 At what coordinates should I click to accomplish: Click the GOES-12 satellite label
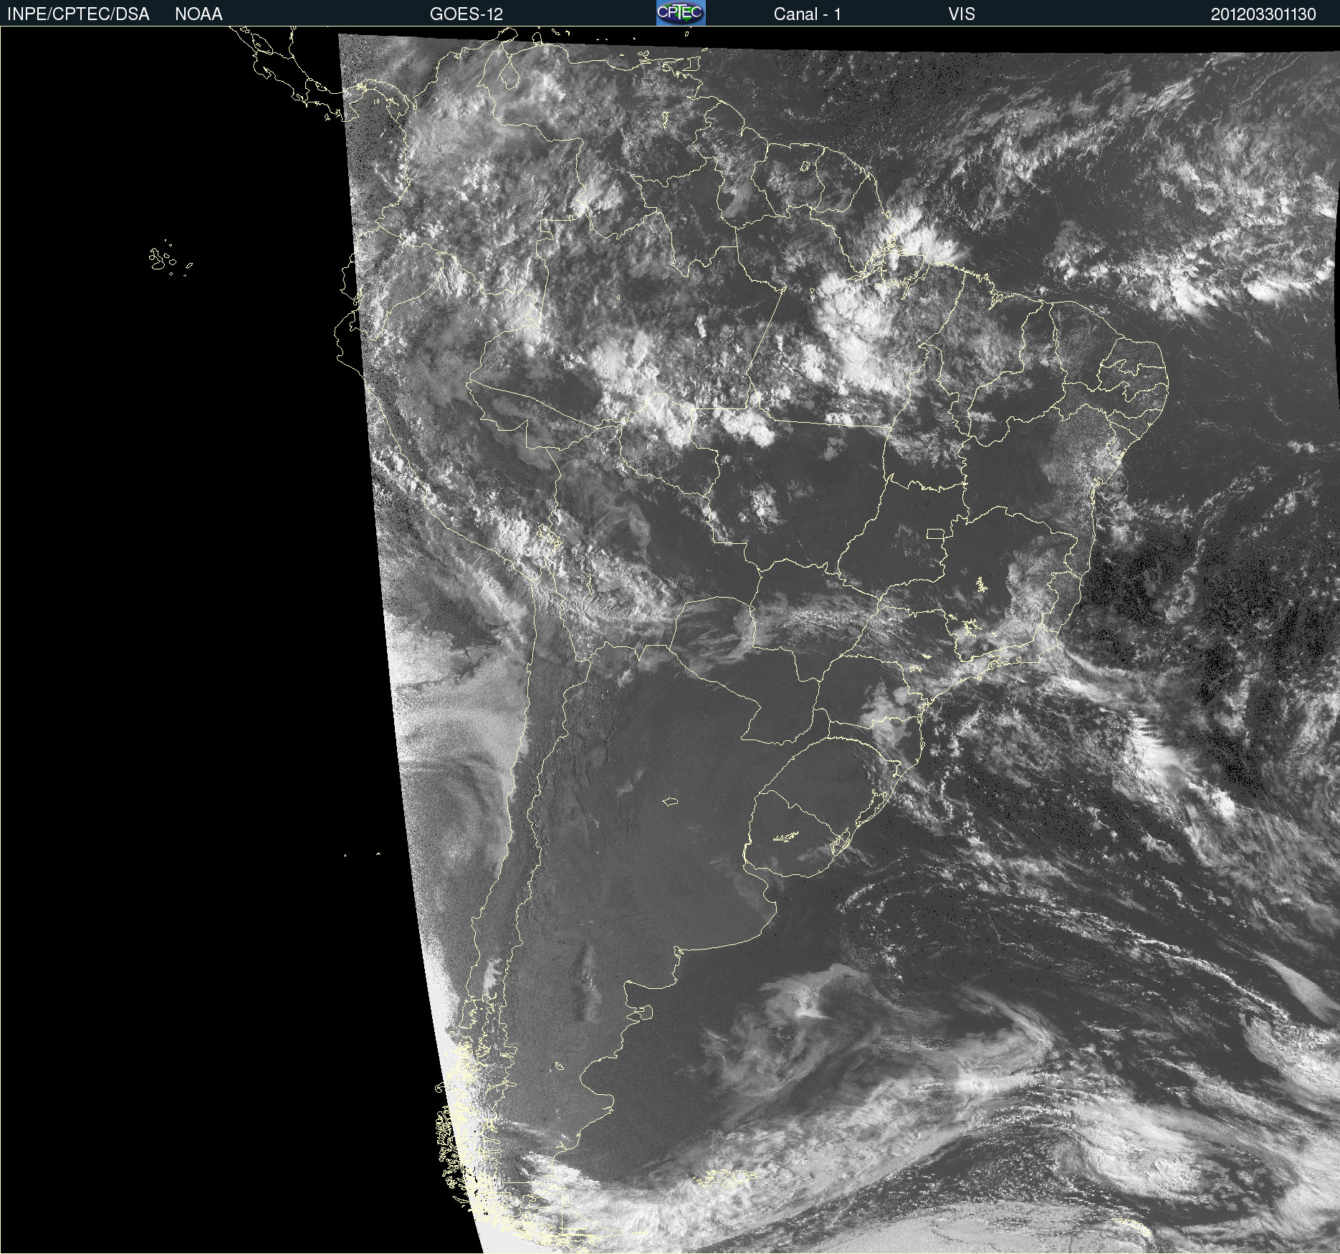tap(466, 14)
